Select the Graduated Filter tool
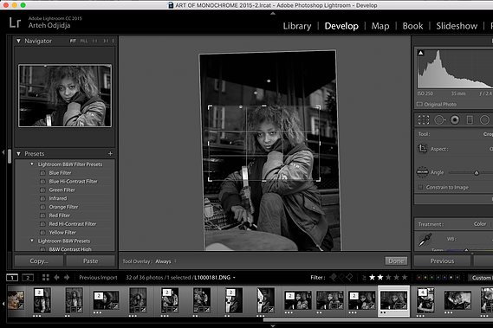The image size is (493, 328). 470,120
